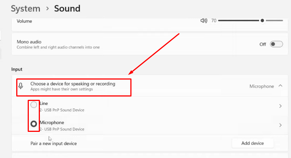This screenshot has width=291, height=158.
Task: Click the Mono audio setting label
Action: coord(29,42)
